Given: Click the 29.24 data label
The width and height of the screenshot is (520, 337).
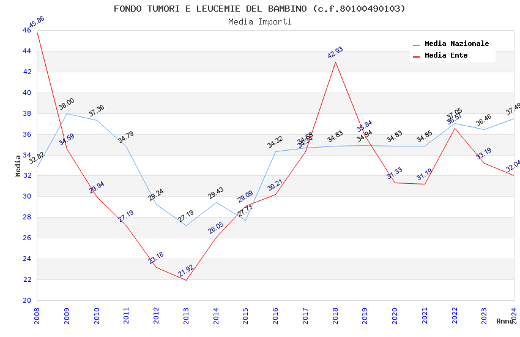Looking at the screenshot, I should click(156, 195).
